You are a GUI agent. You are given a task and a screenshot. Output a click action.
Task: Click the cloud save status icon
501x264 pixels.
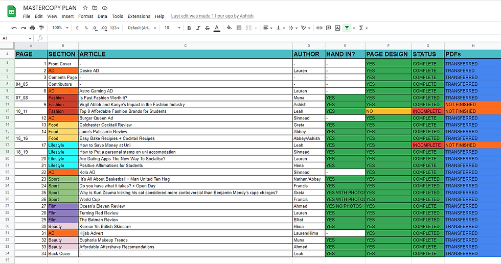click(104, 8)
